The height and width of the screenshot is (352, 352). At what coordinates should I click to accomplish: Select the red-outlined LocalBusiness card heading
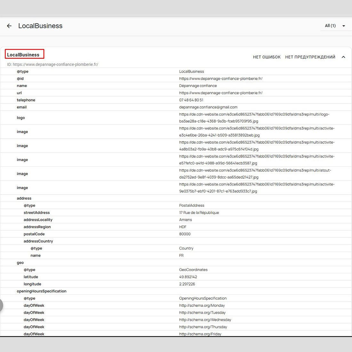tap(23, 55)
